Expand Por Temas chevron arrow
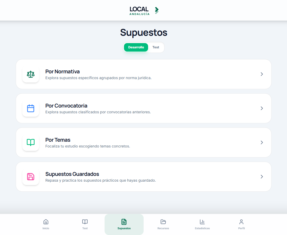 point(262,142)
